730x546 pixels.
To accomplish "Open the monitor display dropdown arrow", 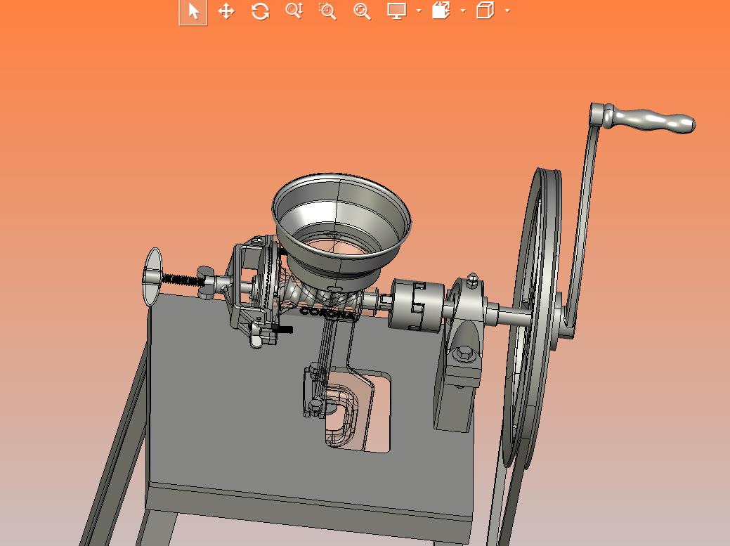I will tap(419, 11).
